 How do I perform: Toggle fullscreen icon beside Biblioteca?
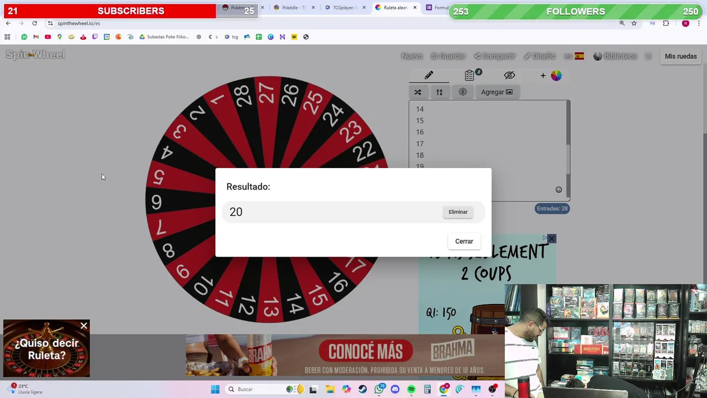pyautogui.click(x=648, y=56)
